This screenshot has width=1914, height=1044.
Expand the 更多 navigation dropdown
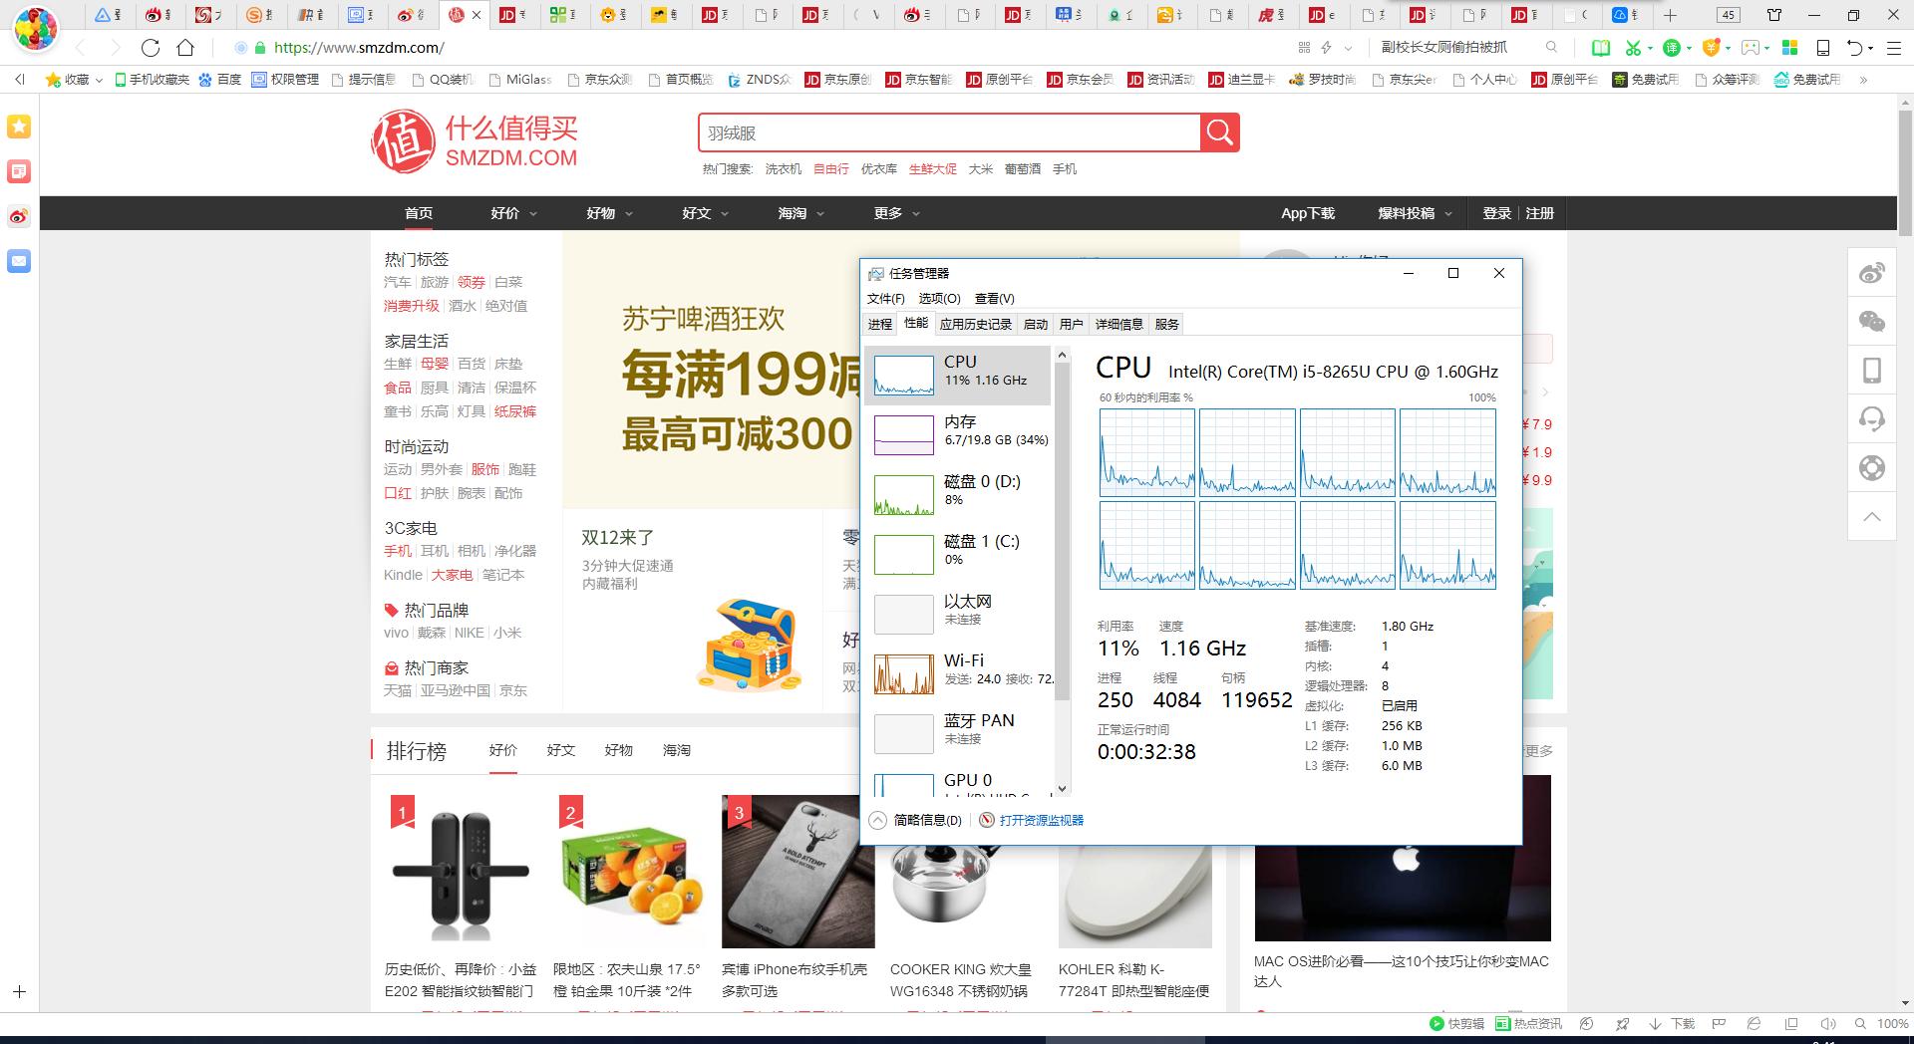point(895,212)
